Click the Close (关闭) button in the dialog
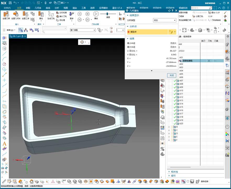The height and width of the screenshot is (189, 231). point(171,75)
